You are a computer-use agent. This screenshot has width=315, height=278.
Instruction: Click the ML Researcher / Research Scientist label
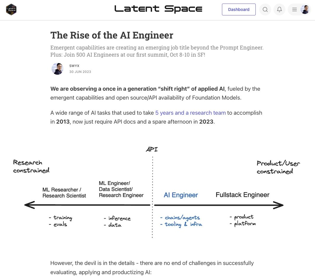coord(64,193)
